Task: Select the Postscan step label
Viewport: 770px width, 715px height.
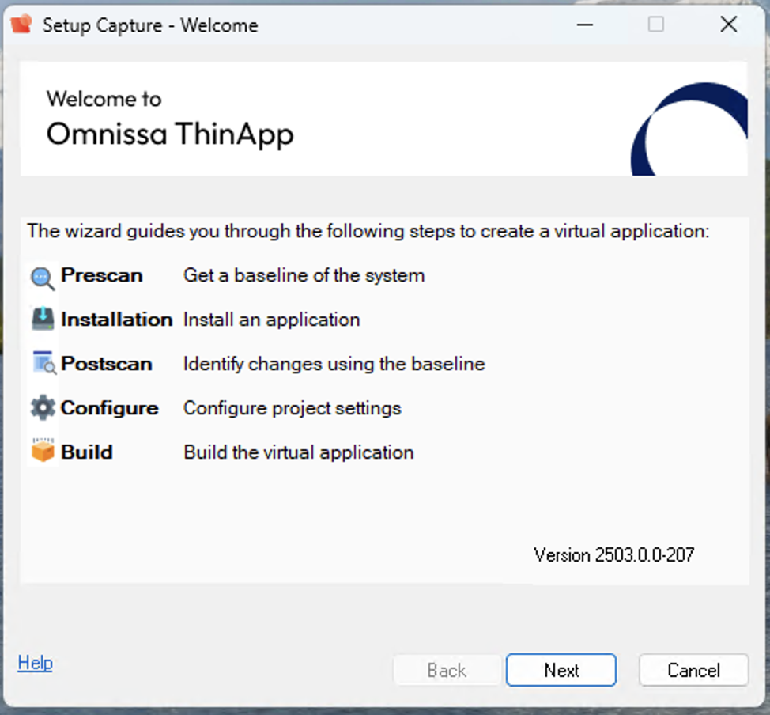Action: pos(106,364)
